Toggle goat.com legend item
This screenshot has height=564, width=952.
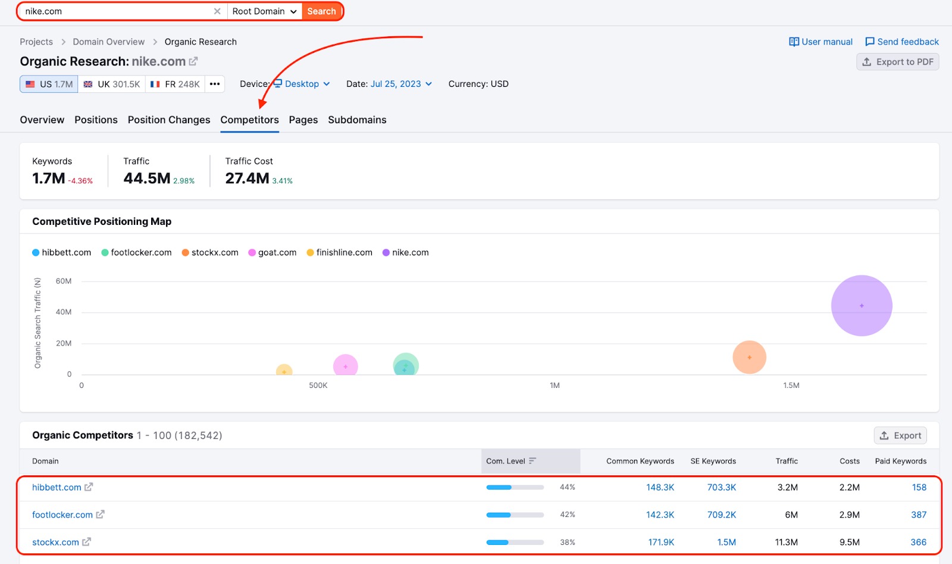point(273,252)
